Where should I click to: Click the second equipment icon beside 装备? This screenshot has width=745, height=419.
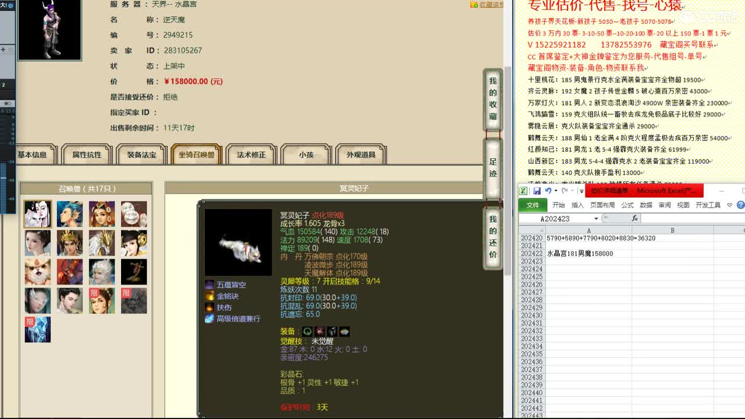(x=320, y=331)
